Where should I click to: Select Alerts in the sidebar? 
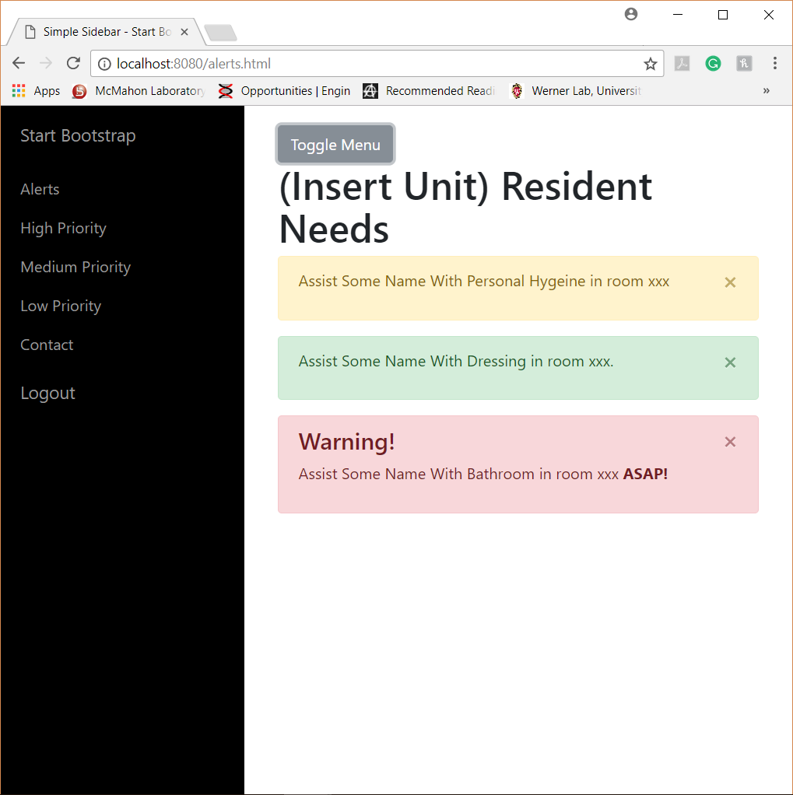tap(40, 189)
